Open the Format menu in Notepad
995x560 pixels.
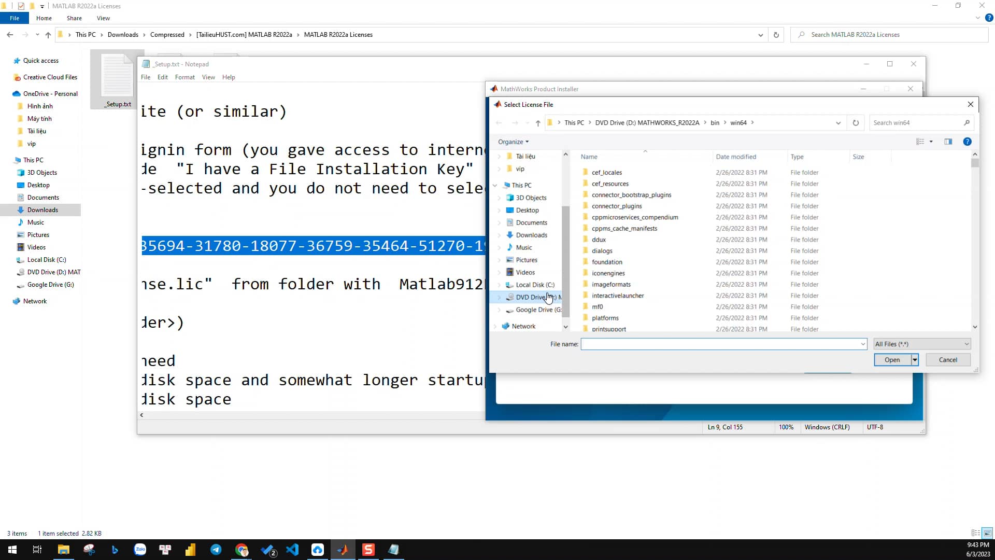point(184,77)
